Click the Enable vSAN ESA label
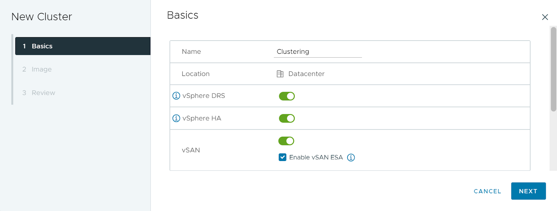The width and height of the screenshot is (557, 211). coord(316,158)
